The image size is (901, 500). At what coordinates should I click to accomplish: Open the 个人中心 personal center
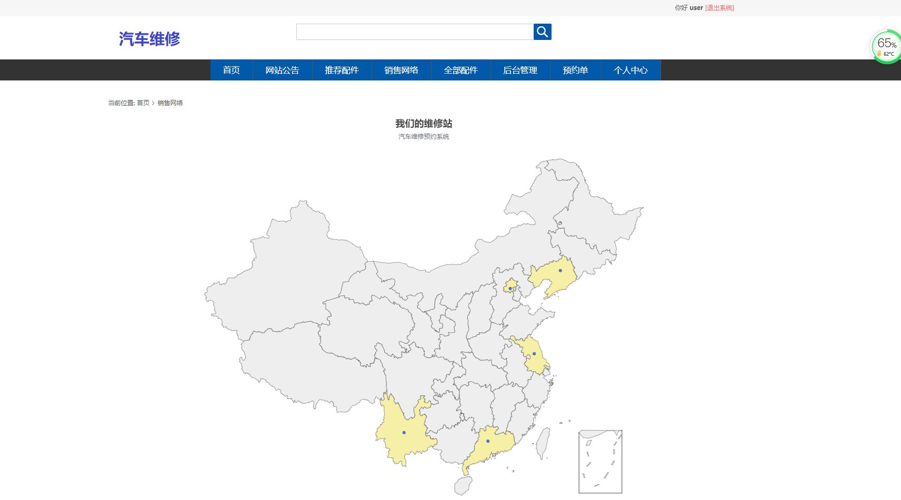click(x=631, y=70)
